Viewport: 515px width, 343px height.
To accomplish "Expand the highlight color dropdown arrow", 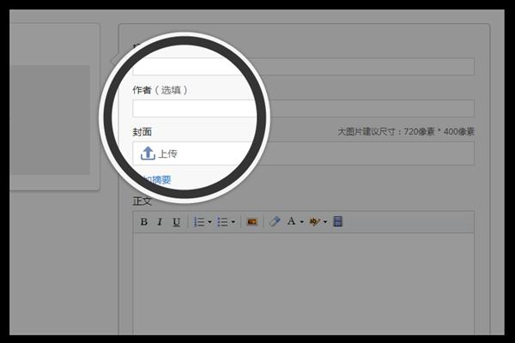I will [x=325, y=223].
